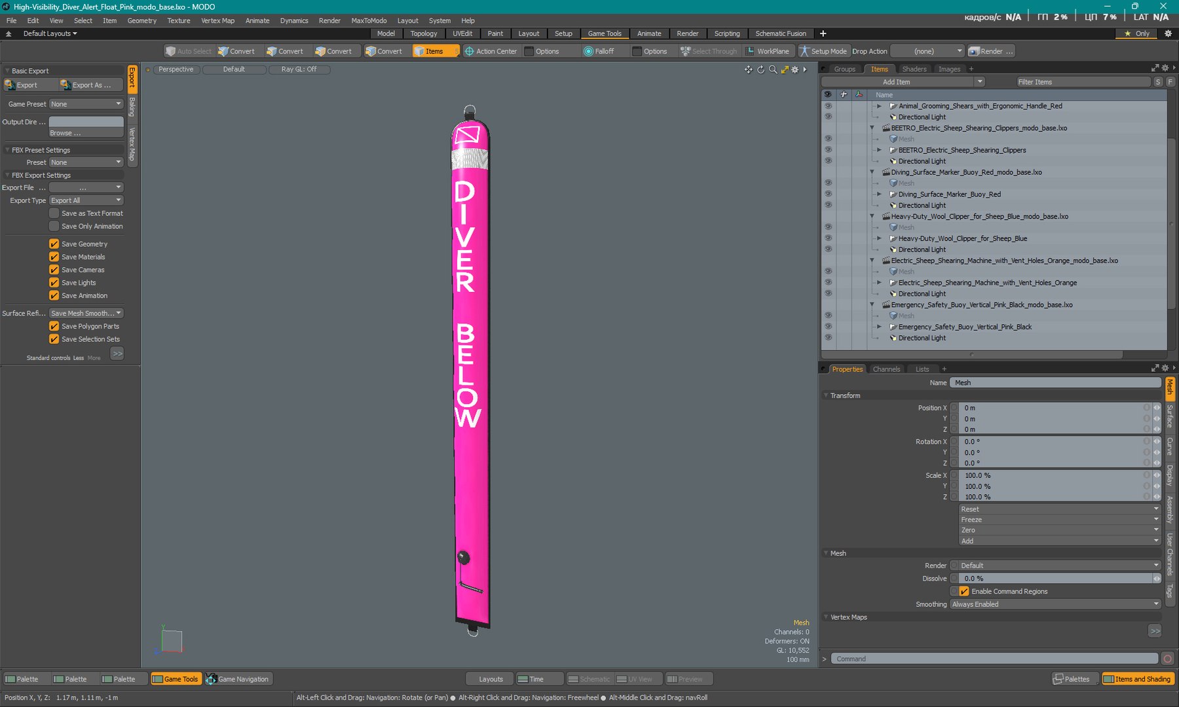1179x707 pixels.
Task: Open the Smoothing dropdown showing Always Enabled
Action: coord(1055,604)
